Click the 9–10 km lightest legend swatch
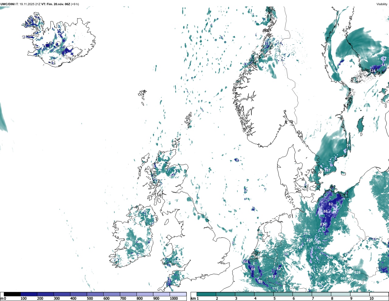 (360, 294)
